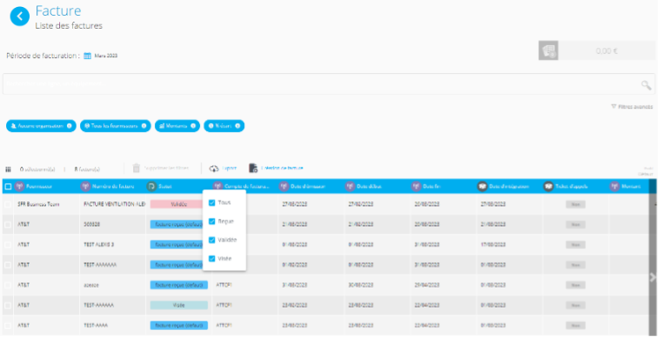
Task: Uncheck the Tous status option
Action: point(212,202)
